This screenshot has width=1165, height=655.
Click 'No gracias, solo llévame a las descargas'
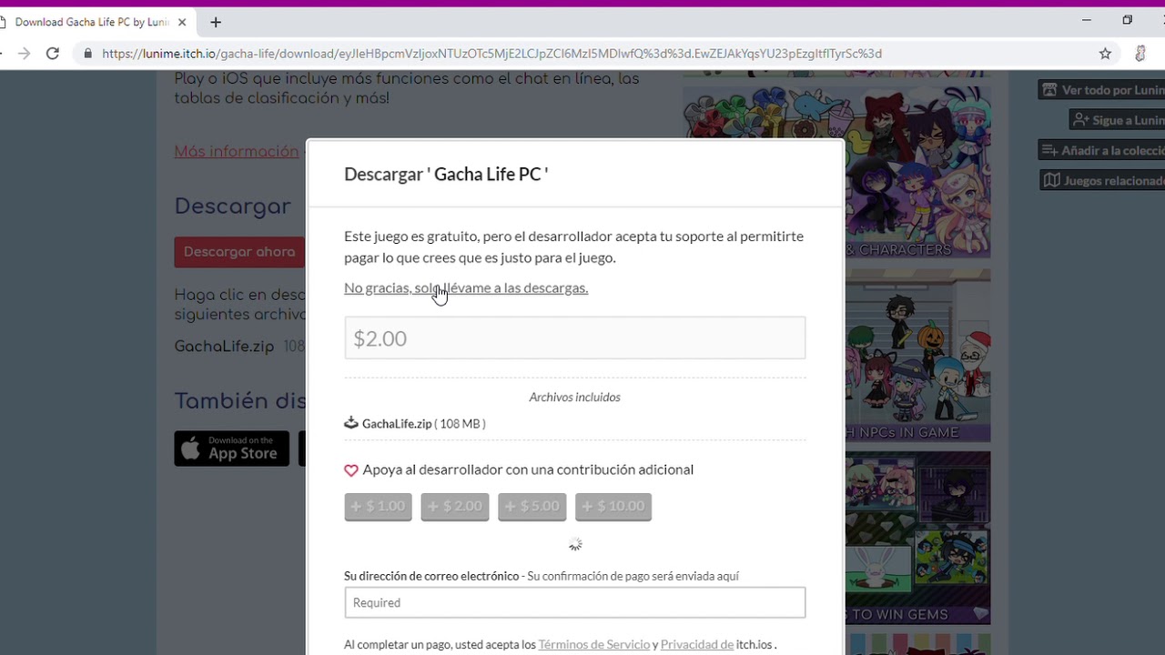466,287
